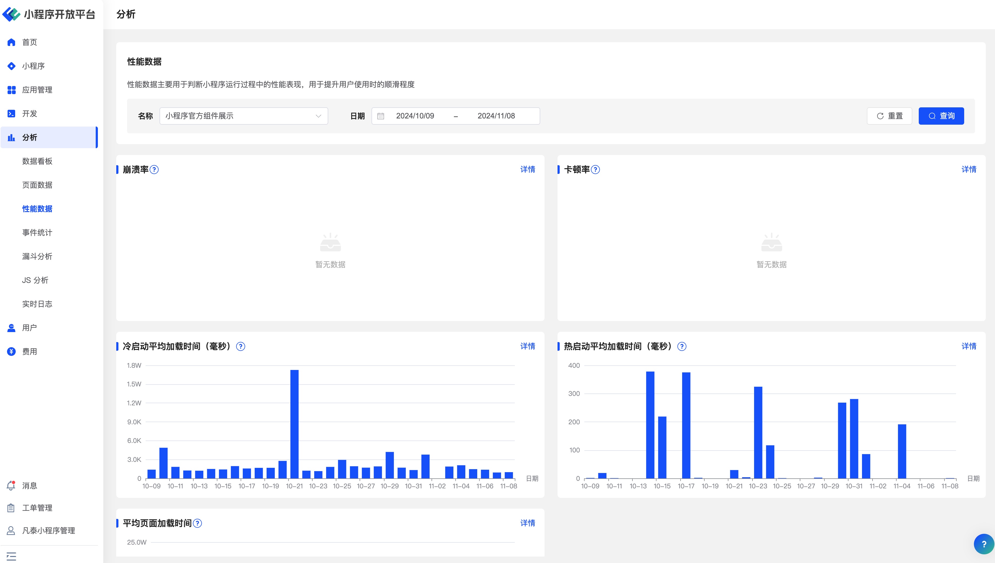This screenshot has width=995, height=563.
Task: Expand the 用户 sidebar menu
Action: pos(29,328)
